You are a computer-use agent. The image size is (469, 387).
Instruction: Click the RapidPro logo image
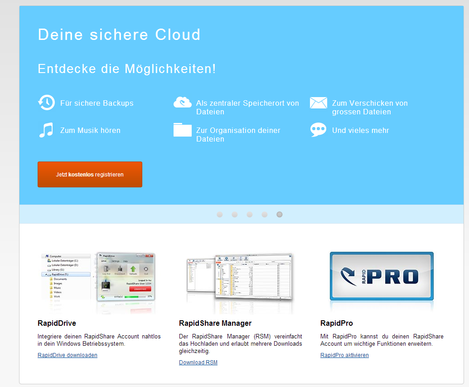click(x=382, y=276)
